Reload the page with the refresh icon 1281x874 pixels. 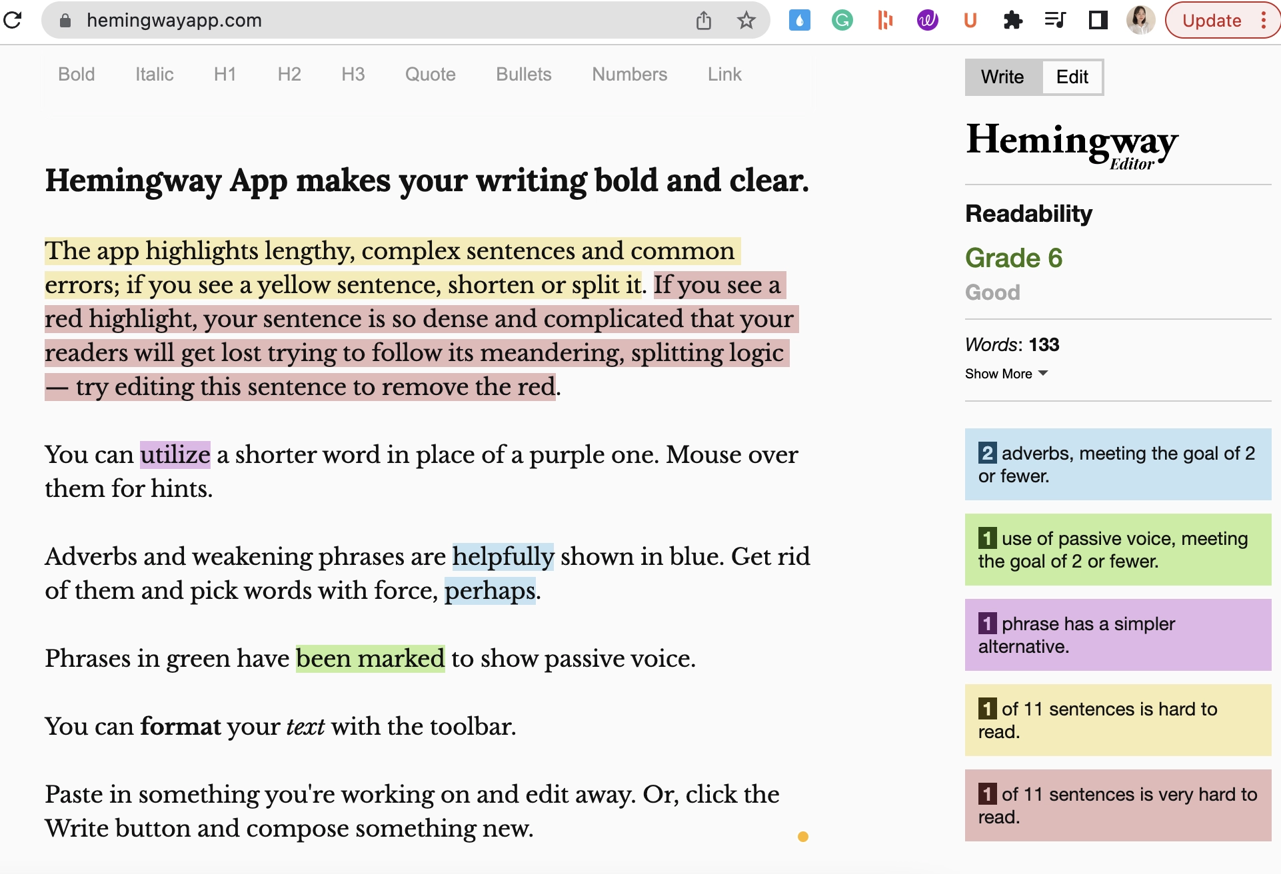13,21
